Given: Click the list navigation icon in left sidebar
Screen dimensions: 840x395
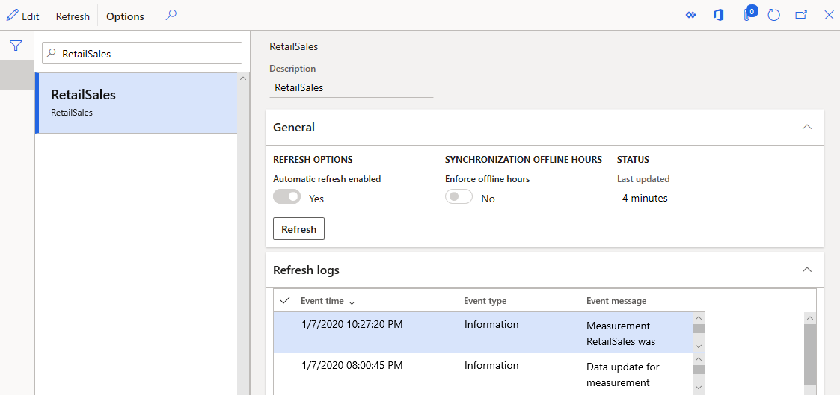Looking at the screenshot, I should click(x=16, y=75).
